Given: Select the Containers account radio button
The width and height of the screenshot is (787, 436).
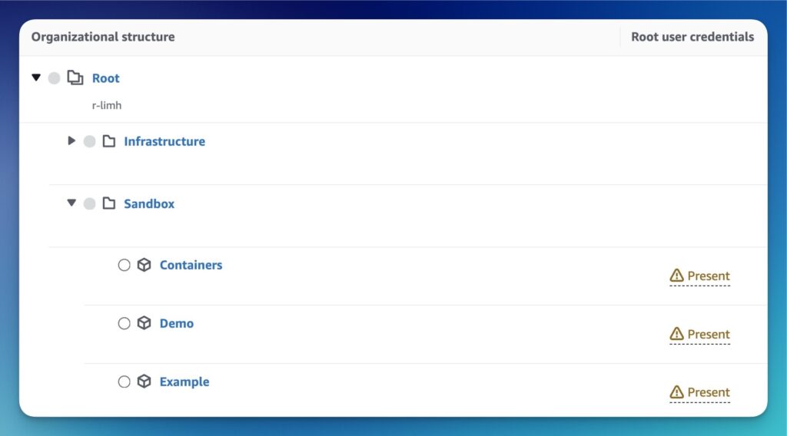Looking at the screenshot, I should click(x=124, y=265).
